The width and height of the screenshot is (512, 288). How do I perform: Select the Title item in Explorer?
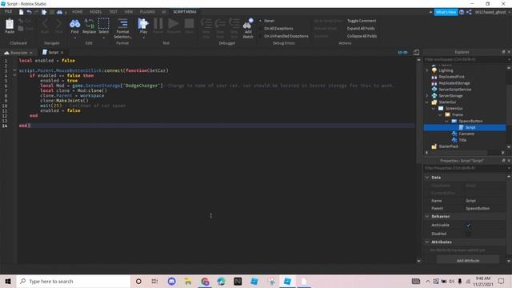click(x=462, y=140)
